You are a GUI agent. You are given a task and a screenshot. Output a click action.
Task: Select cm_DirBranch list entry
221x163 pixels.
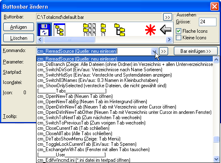point(125,64)
